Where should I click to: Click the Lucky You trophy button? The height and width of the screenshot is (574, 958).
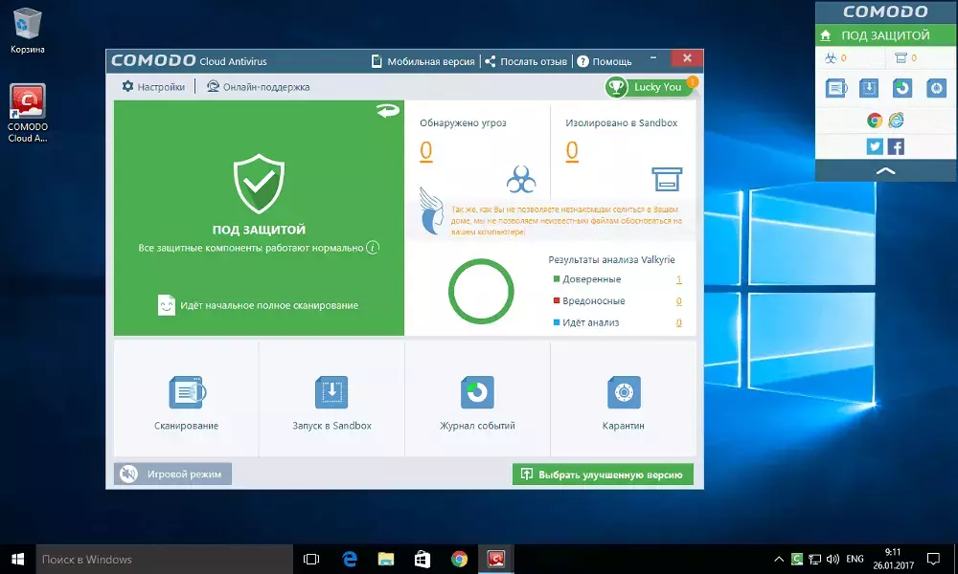click(x=650, y=87)
